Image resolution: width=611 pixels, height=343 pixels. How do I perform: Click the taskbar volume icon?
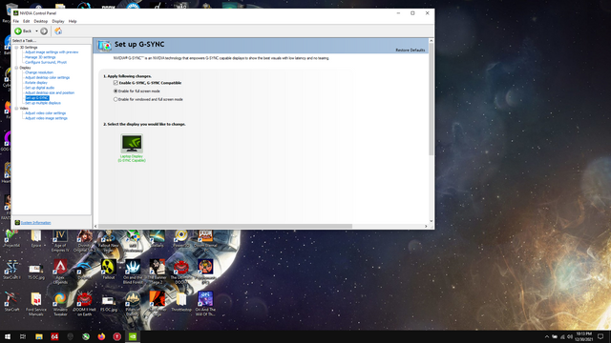(x=570, y=336)
